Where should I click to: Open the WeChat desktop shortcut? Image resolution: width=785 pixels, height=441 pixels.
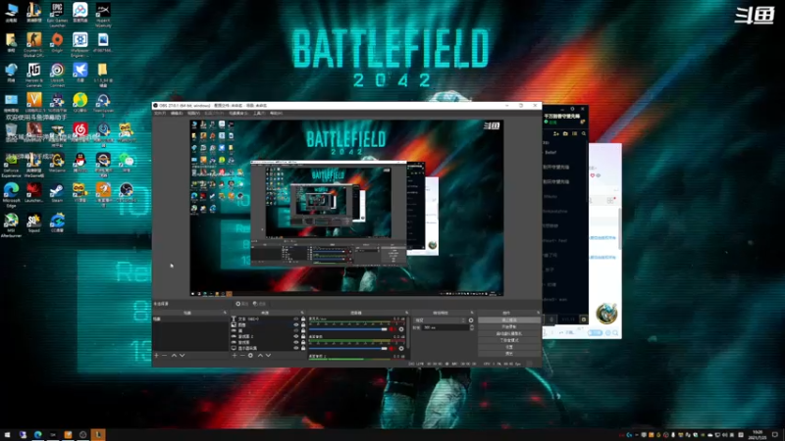127,163
